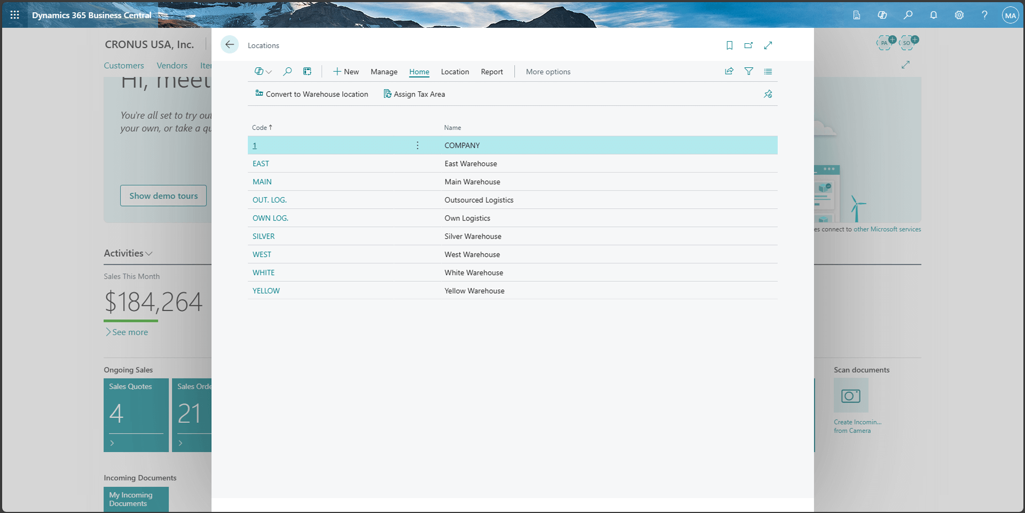Viewport: 1025px width, 513px height.
Task: Open the OUT. LOG. location
Action: coord(270,200)
